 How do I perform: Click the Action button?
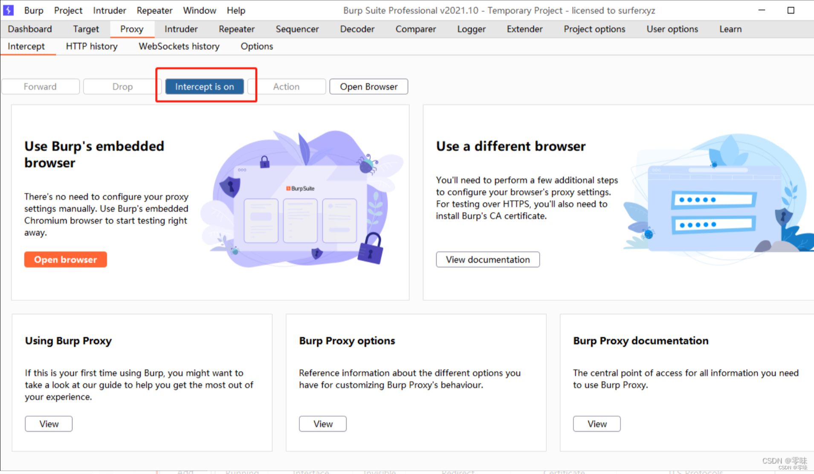[x=286, y=87]
